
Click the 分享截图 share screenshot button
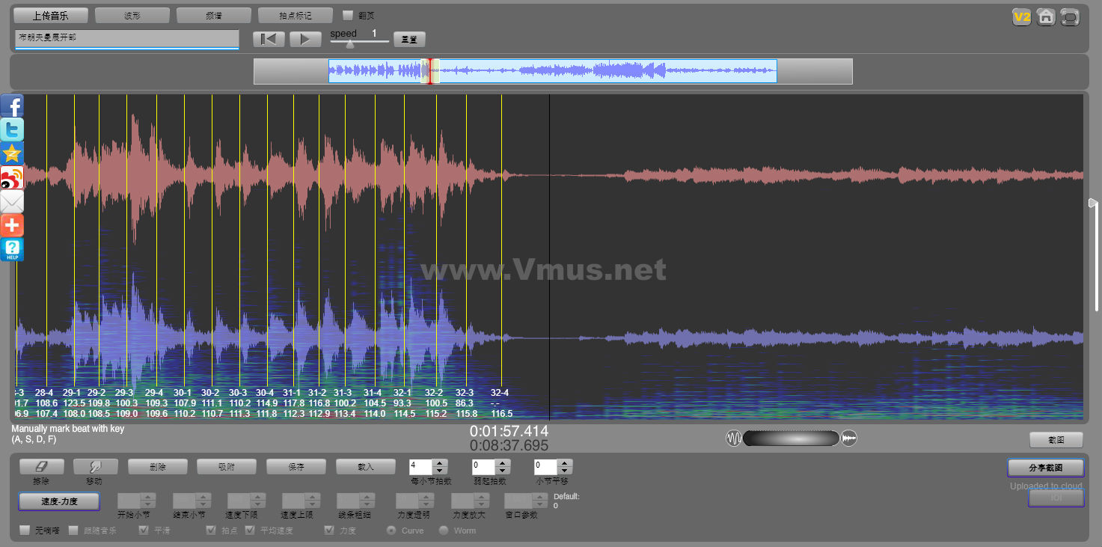tap(1046, 468)
